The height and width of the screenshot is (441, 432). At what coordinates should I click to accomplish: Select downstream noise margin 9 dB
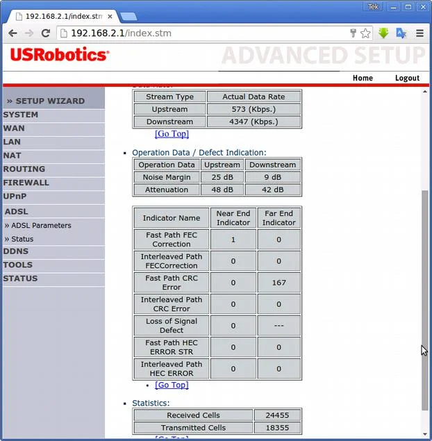[x=272, y=178]
